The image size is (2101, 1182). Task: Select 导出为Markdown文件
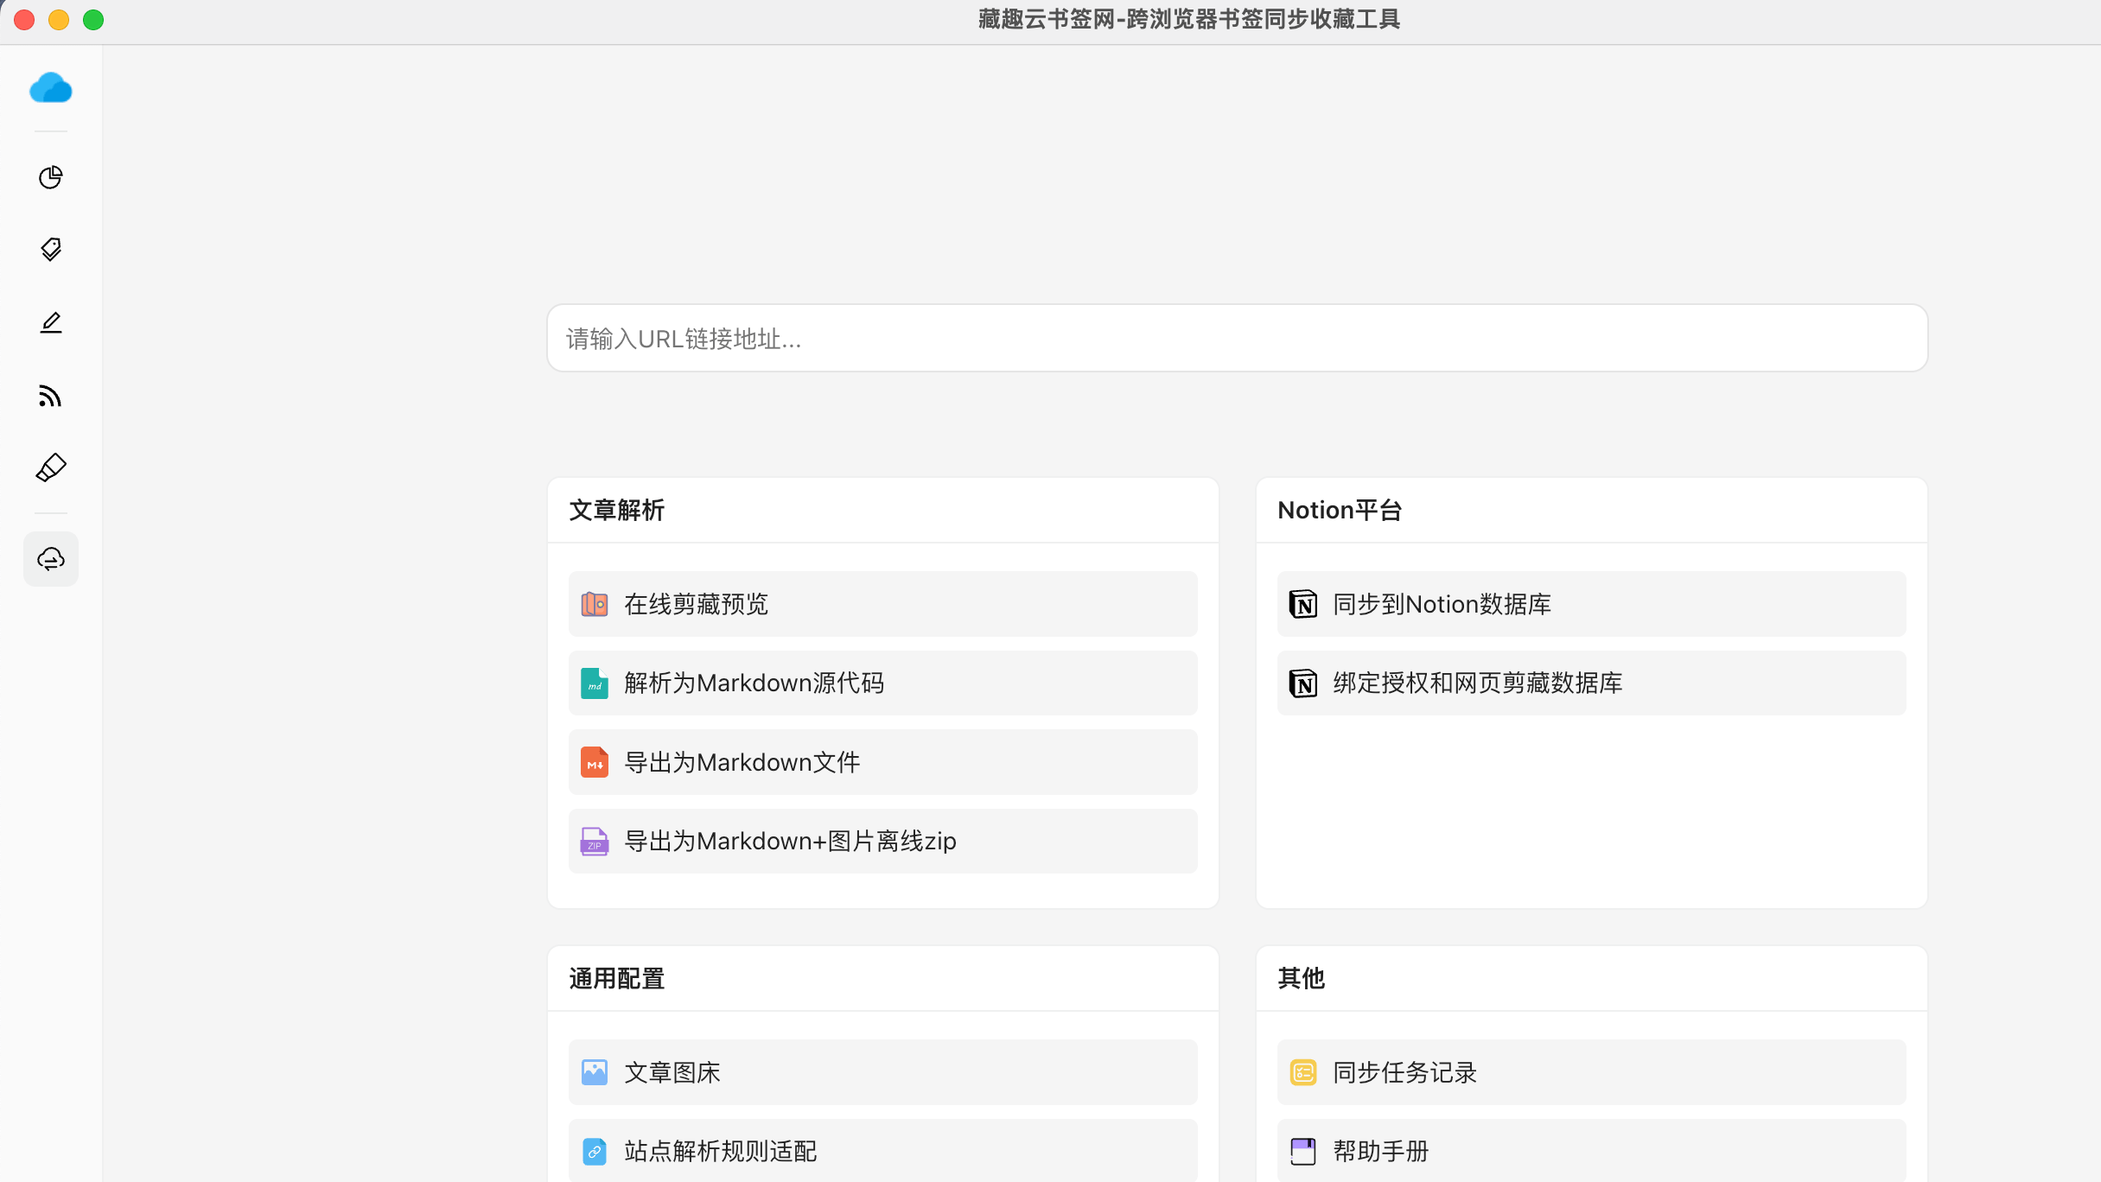(883, 762)
